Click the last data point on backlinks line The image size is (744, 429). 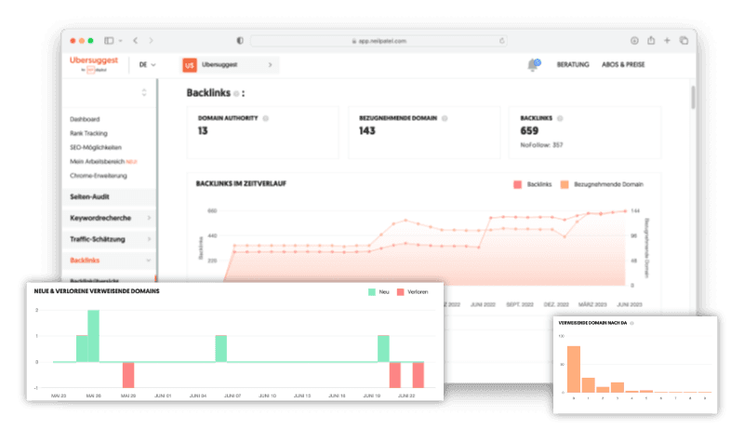click(x=625, y=210)
